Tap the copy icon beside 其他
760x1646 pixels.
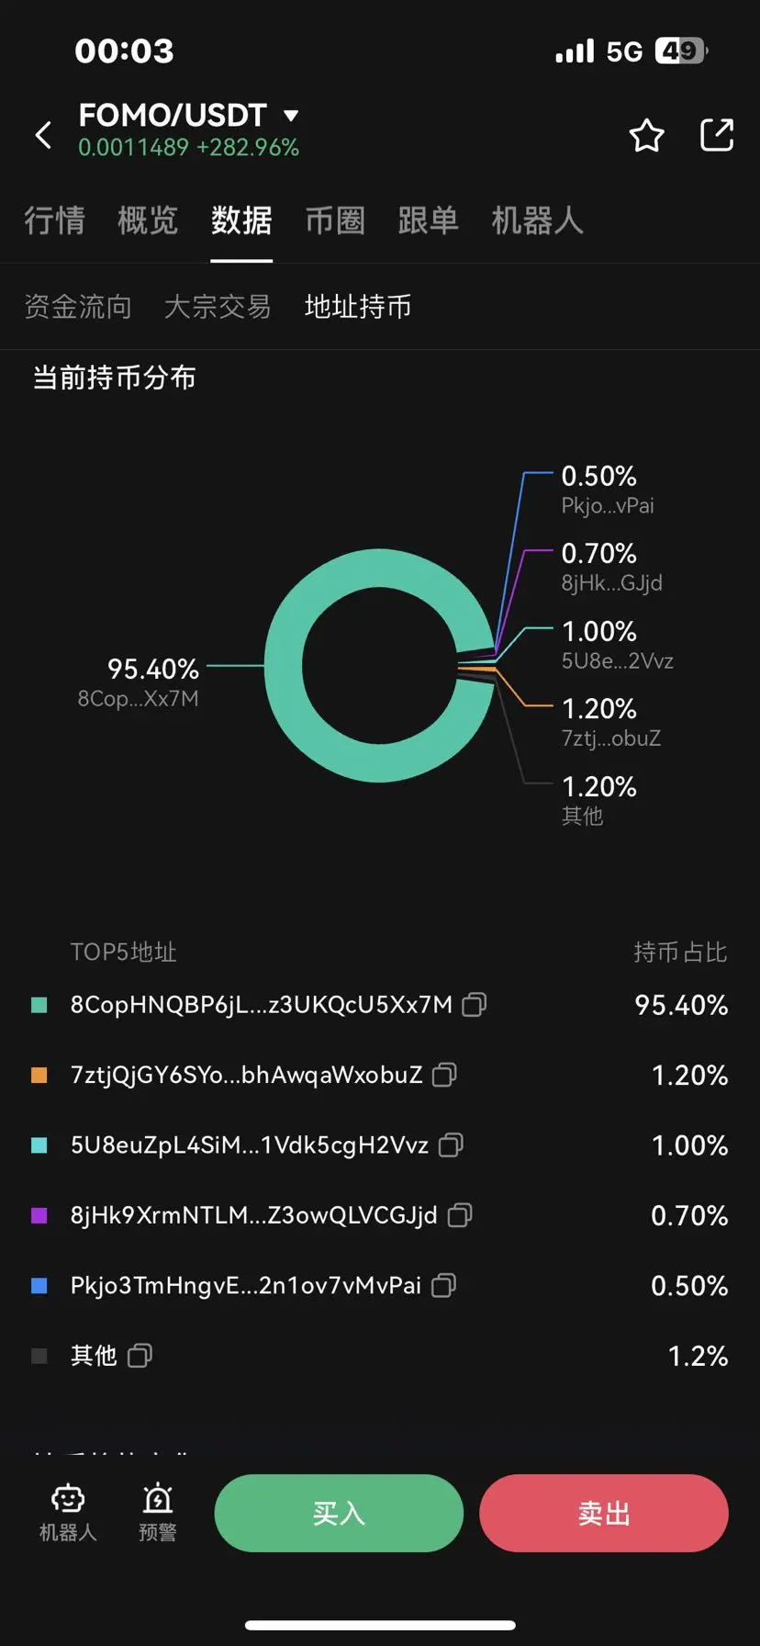click(140, 1355)
